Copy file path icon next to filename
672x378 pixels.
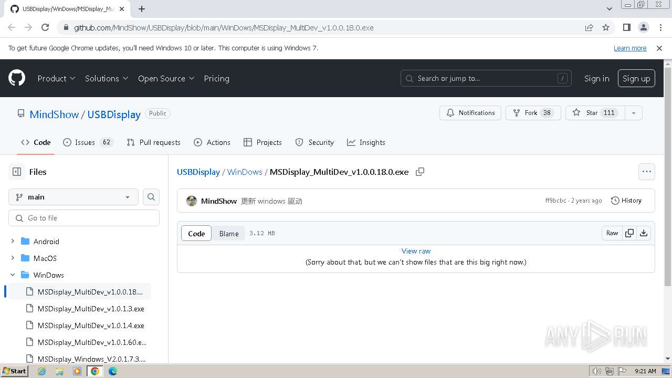(420, 172)
